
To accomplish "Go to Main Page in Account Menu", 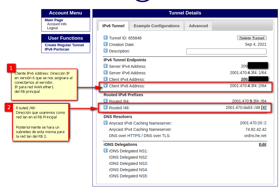I will click(54, 20).
